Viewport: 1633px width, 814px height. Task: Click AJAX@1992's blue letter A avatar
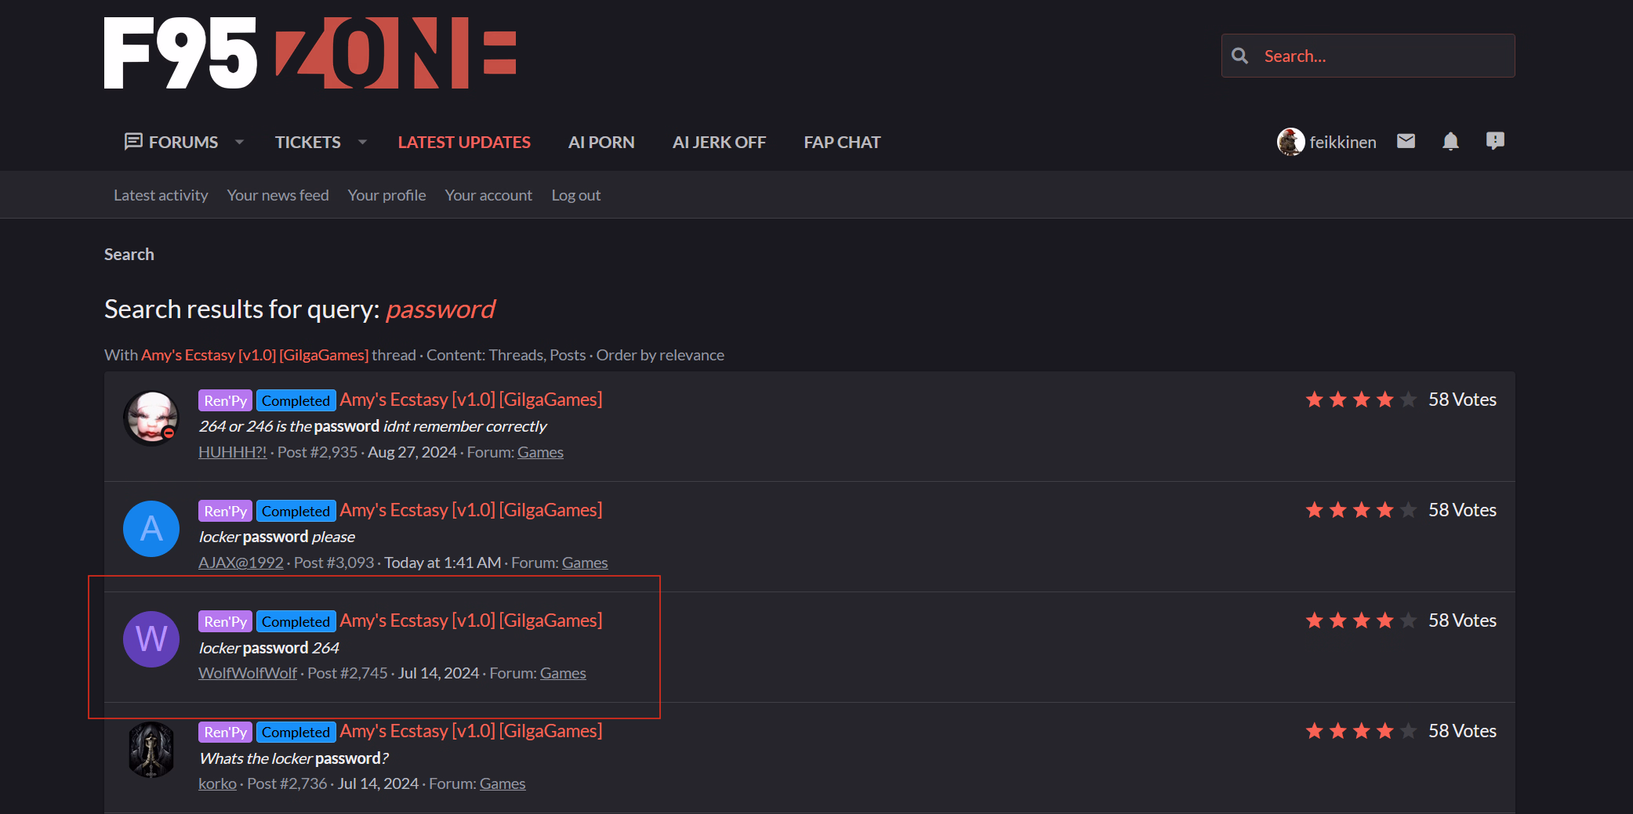click(x=151, y=529)
